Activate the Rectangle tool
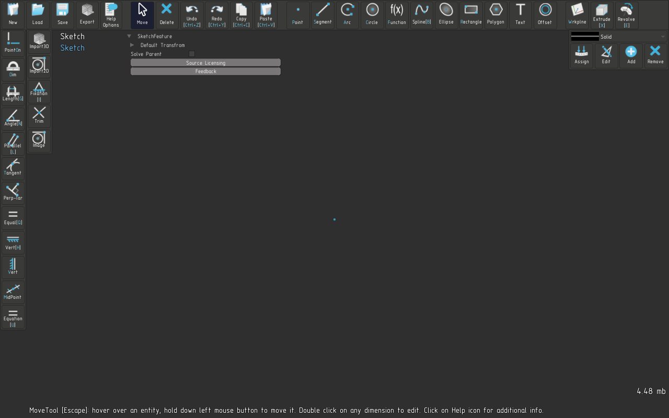 (471, 15)
